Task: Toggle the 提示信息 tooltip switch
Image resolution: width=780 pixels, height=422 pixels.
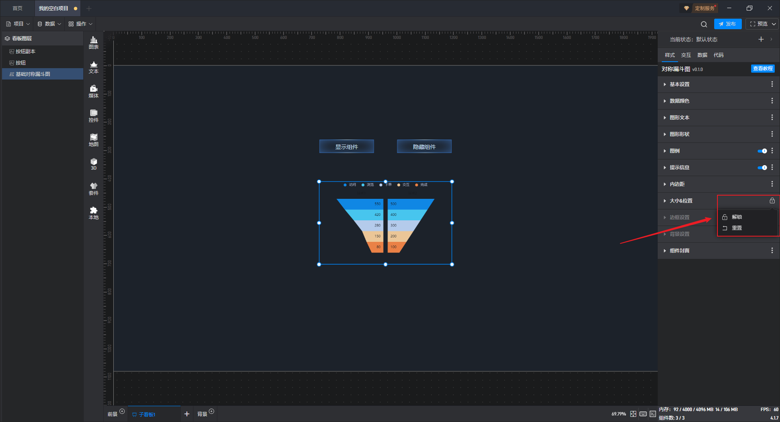Action: (762, 168)
